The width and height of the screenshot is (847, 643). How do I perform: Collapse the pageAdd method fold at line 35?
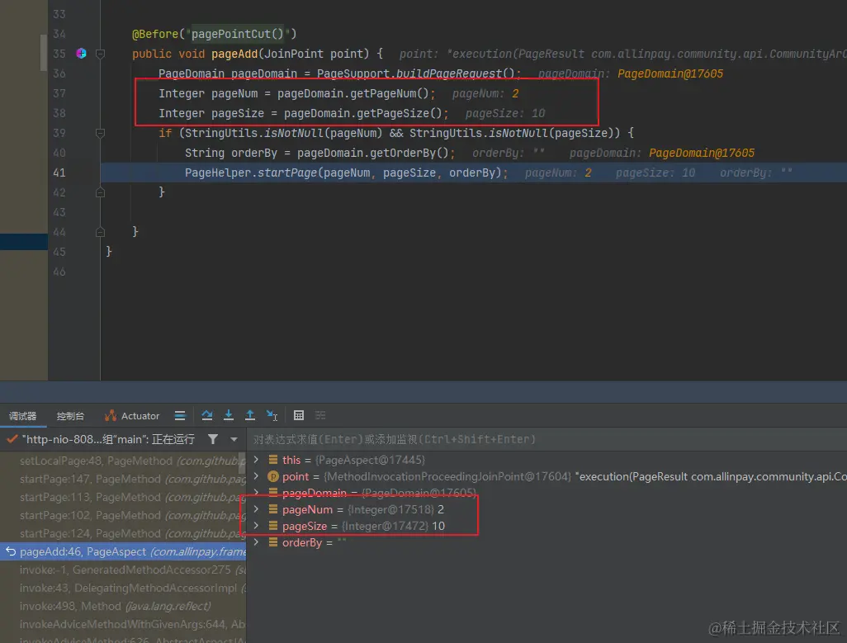coord(100,54)
